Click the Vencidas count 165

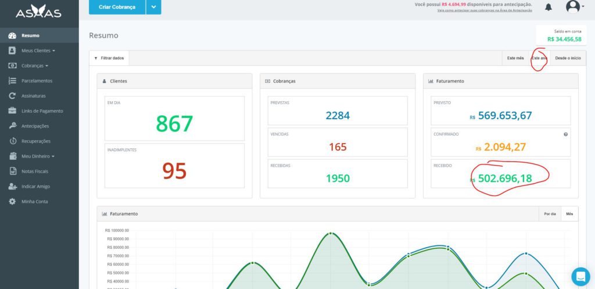point(338,147)
